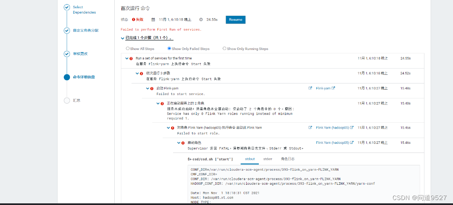This screenshot has width=453, height=205.
Task: Collapse the '启动 Flink-yarn' step
Action: click(x=148, y=88)
